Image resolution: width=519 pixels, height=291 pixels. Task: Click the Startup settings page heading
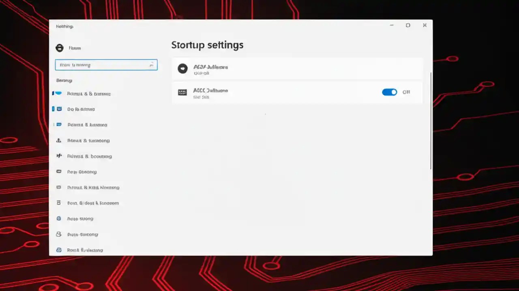207,45
